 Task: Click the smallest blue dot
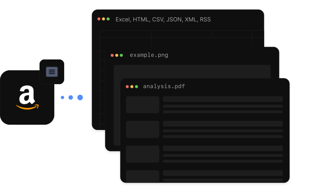[x=62, y=97]
